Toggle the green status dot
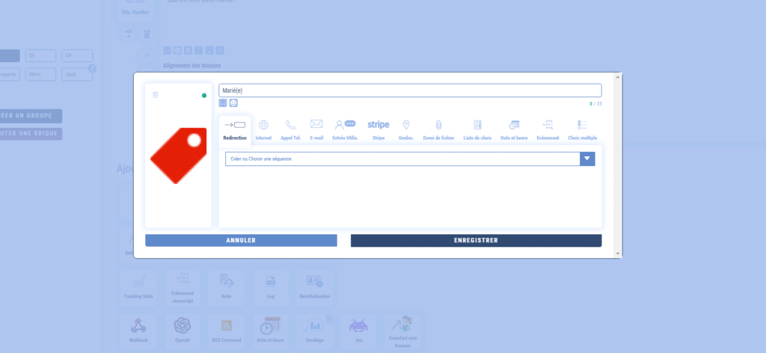Screen dimensions: 766x353 pos(204,96)
